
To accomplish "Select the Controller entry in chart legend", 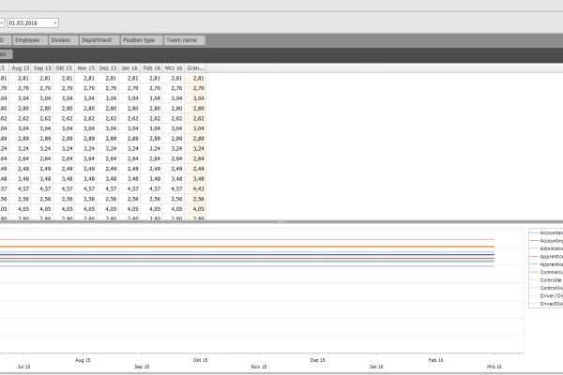I will click(x=550, y=279).
